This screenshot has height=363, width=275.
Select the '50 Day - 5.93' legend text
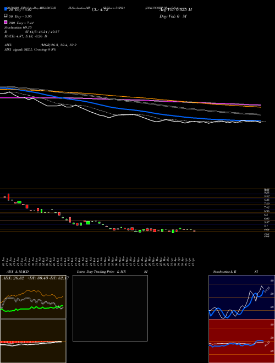coord(20,16)
